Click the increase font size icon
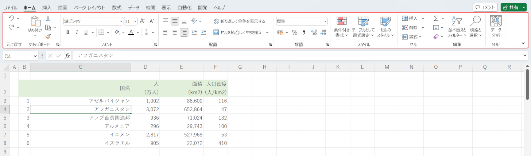Image resolution: width=531 pixels, height=156 pixels. click(x=143, y=21)
